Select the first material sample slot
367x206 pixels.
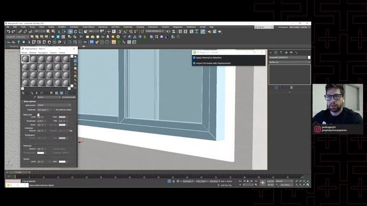tap(25, 59)
